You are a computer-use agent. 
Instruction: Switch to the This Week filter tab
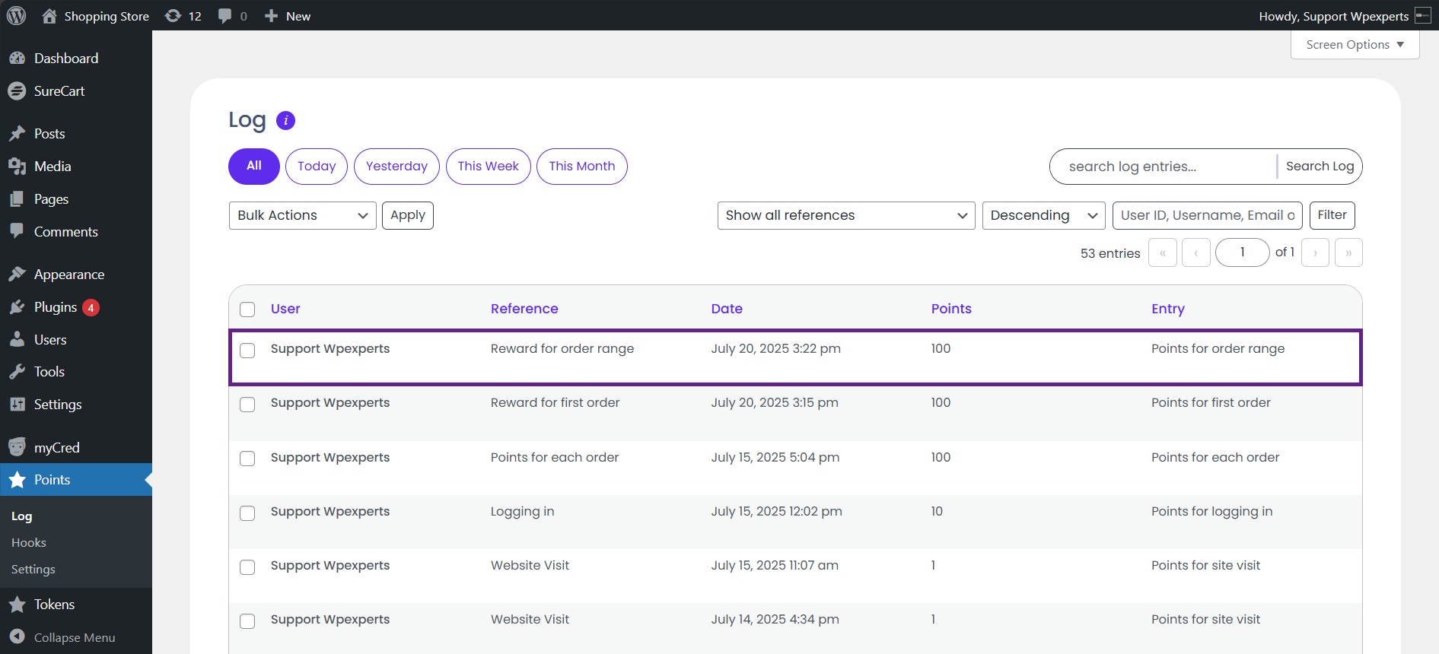[x=488, y=167]
